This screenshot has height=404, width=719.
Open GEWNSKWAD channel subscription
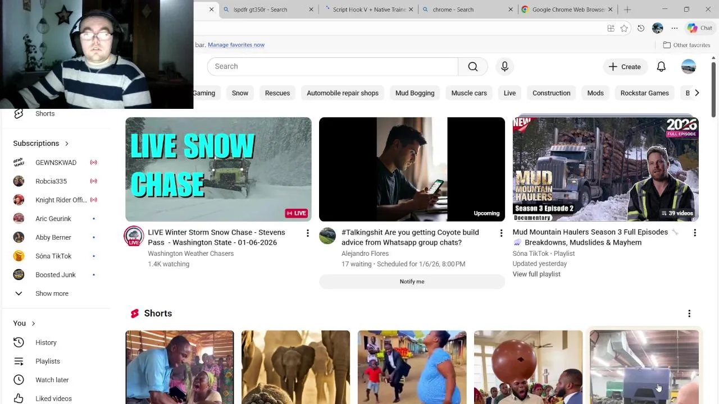tap(55, 163)
